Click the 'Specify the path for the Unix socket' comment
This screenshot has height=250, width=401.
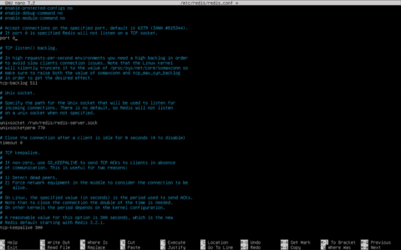click(x=88, y=103)
